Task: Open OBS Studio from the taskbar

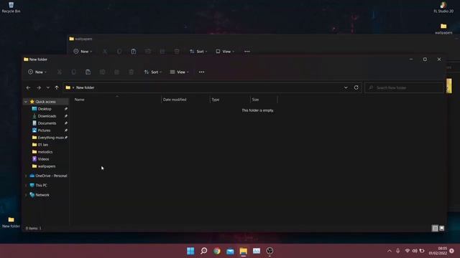Action: coord(270,251)
